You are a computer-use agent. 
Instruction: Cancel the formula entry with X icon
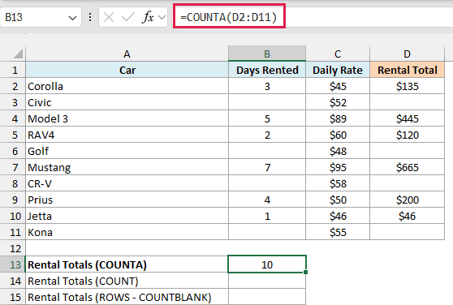(x=109, y=17)
